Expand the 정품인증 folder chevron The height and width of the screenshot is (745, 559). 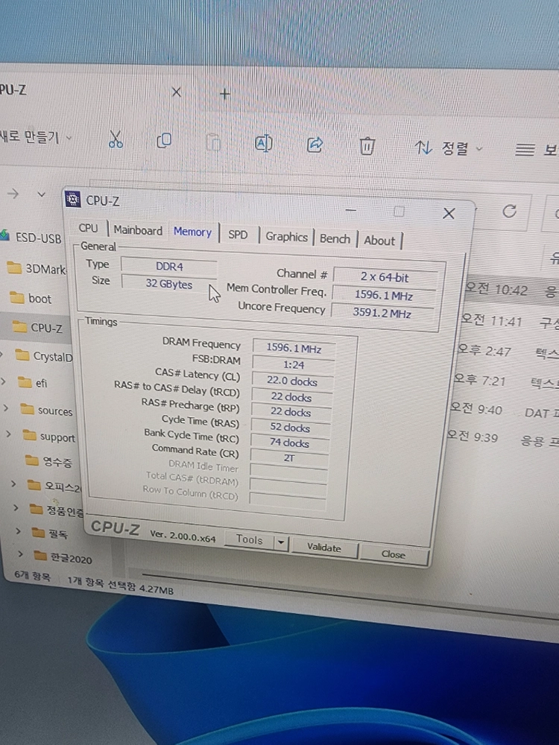click(16, 508)
